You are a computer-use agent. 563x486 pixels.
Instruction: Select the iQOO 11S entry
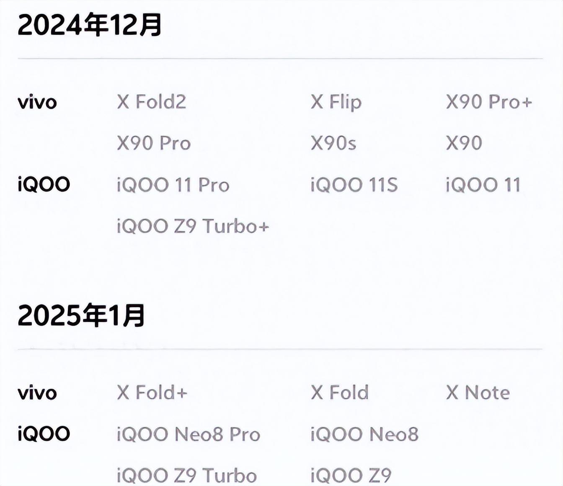point(354,185)
